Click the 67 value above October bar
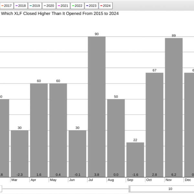This screenshot has width=194, height=194. click(155, 70)
